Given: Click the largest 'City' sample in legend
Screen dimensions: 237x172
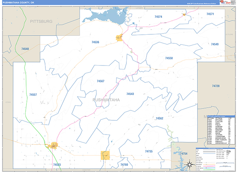Looking at the screenshot, I should point(229,151).
